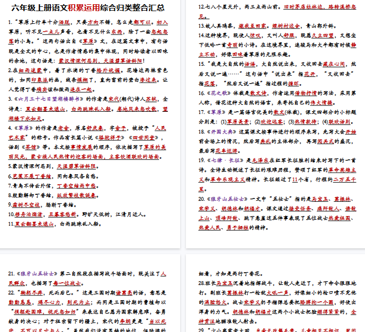Viewport: 365px width, 332px height.
Task: Click the verse "丁香空结雨中愁" in item 7
Action: tap(77, 186)
